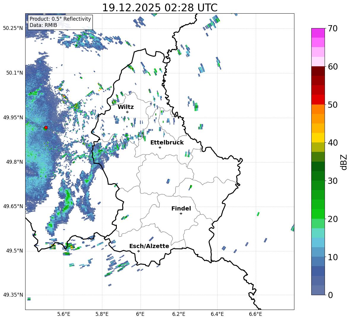Click the 49.95°N latitude label
351x320 pixels.
click(x=13, y=117)
